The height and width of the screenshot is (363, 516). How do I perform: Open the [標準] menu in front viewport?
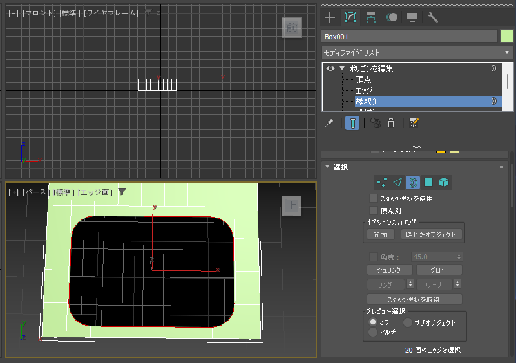(70, 13)
